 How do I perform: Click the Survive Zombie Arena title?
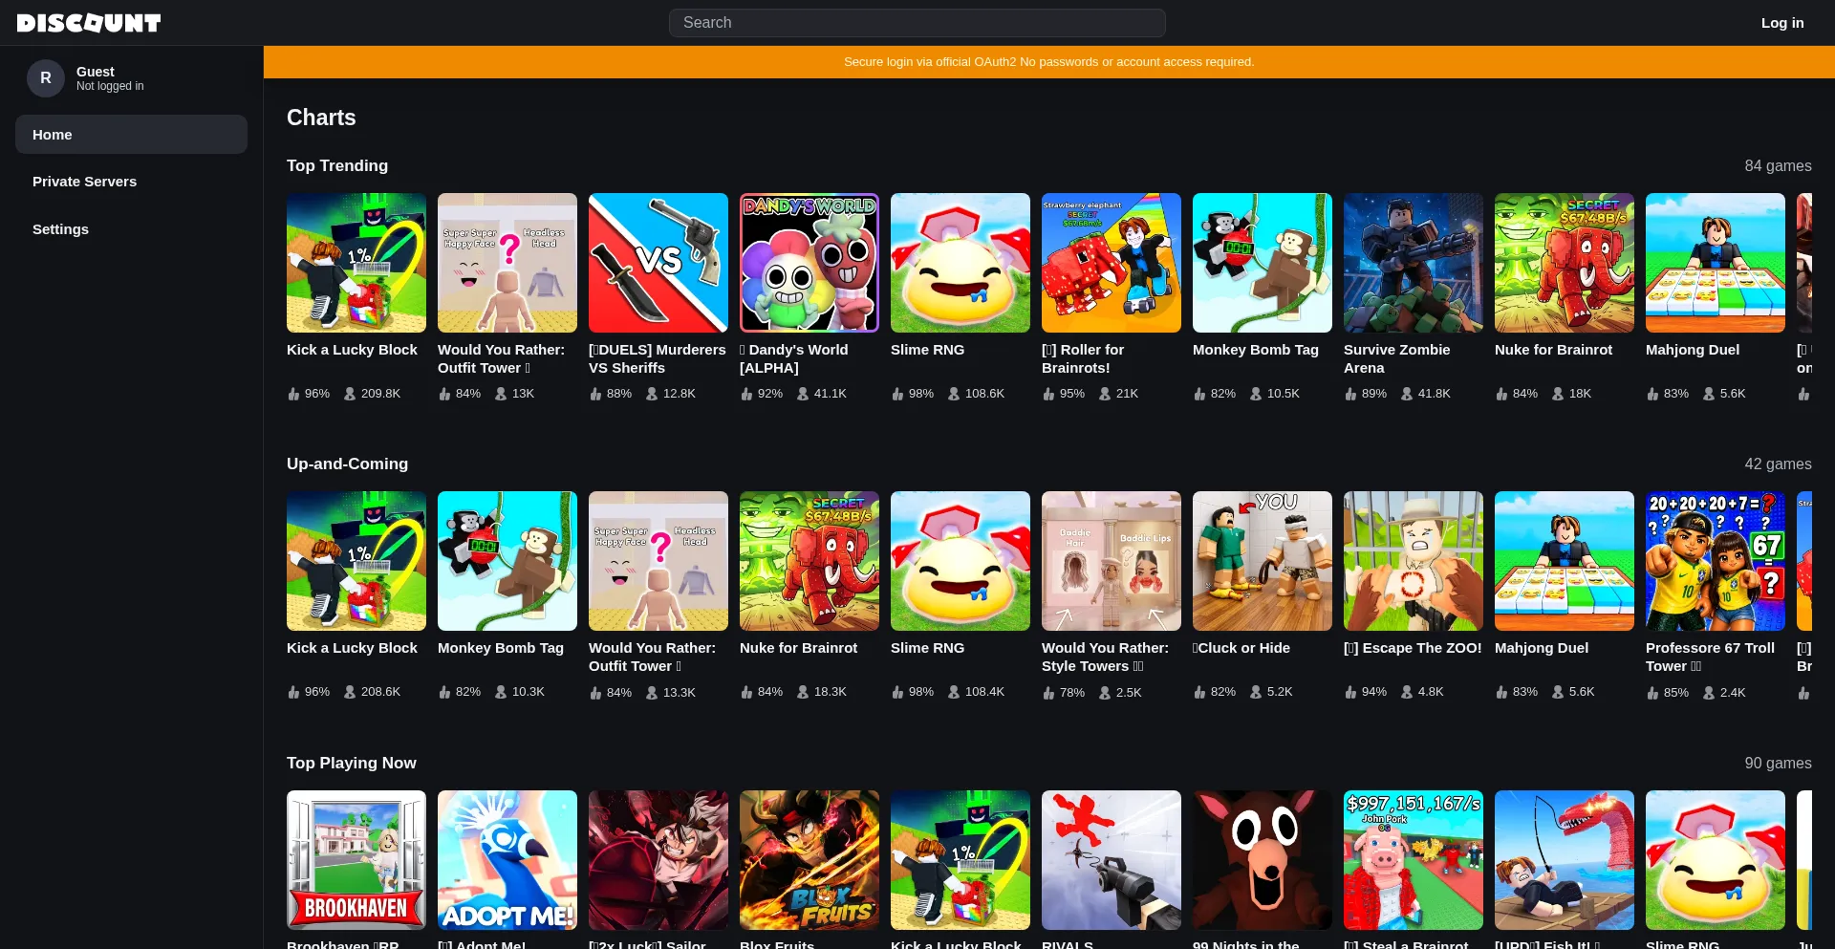tap(1397, 358)
